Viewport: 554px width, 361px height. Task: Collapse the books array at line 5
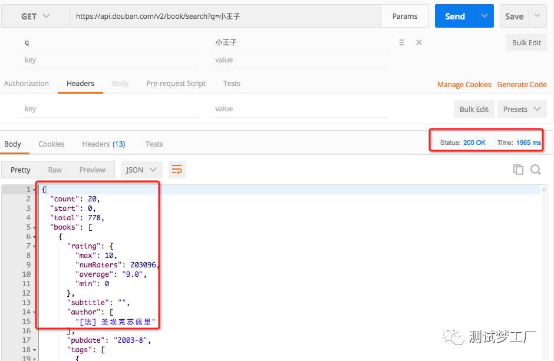click(x=34, y=227)
